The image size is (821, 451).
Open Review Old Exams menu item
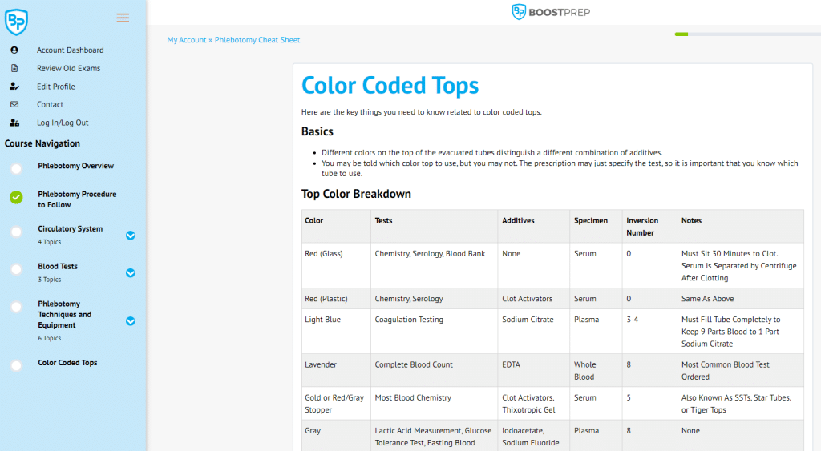pos(69,68)
